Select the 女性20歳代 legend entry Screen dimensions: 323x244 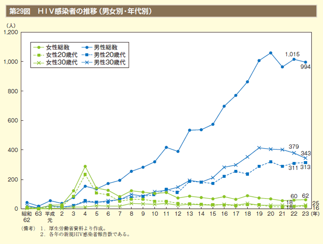(x=56, y=55)
